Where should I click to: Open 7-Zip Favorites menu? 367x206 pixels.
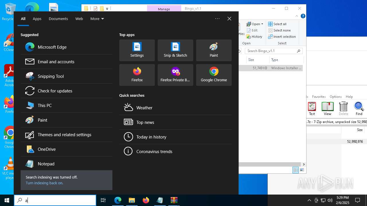pos(319,97)
